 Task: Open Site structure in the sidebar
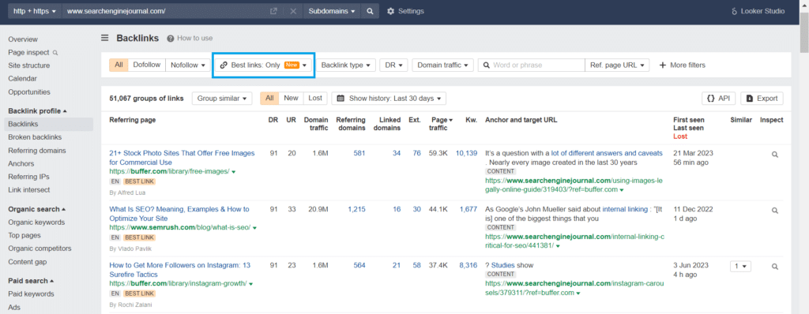click(x=29, y=65)
